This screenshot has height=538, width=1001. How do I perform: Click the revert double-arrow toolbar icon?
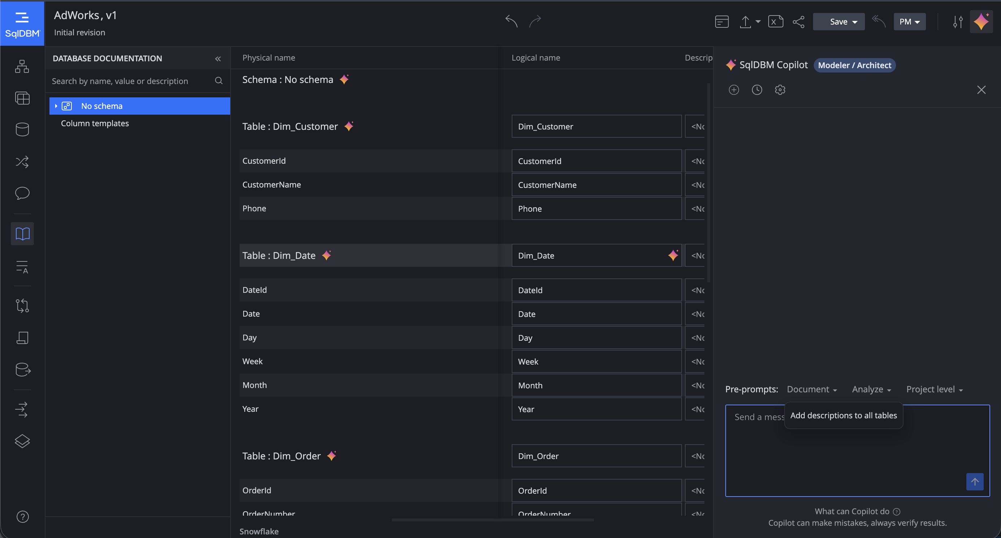[879, 21]
